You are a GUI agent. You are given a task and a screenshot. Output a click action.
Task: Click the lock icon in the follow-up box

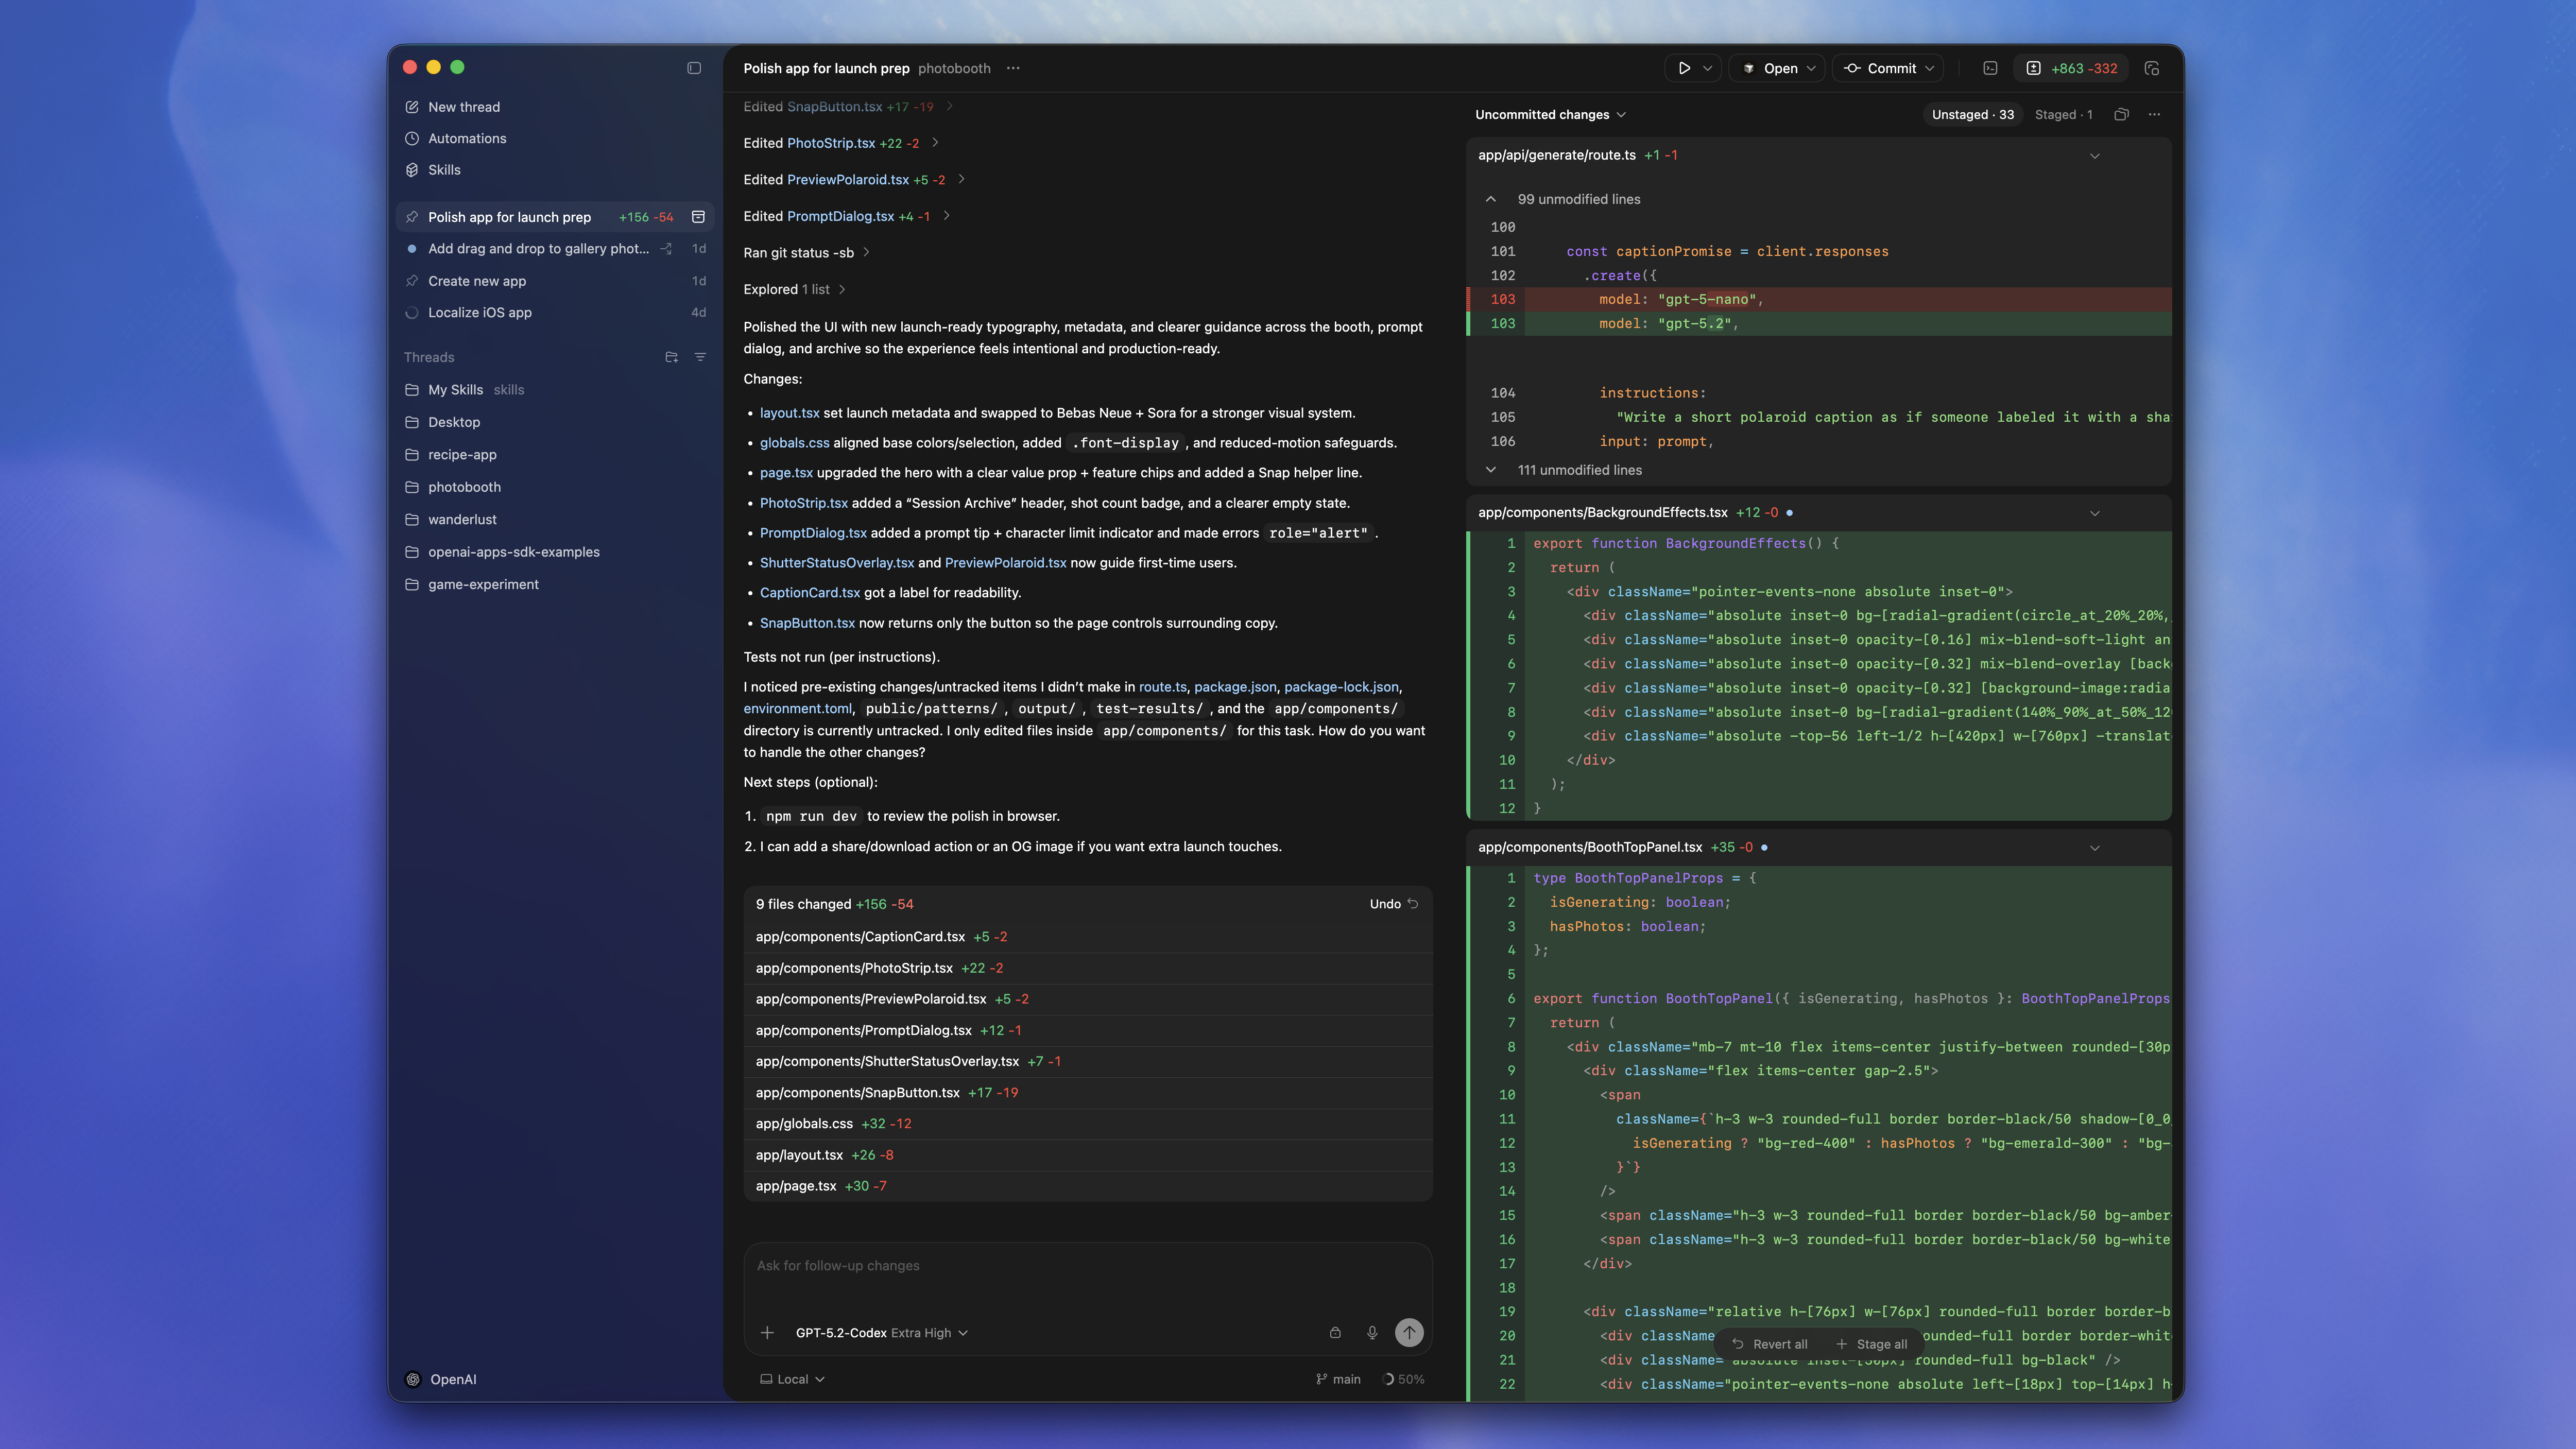click(1335, 1332)
